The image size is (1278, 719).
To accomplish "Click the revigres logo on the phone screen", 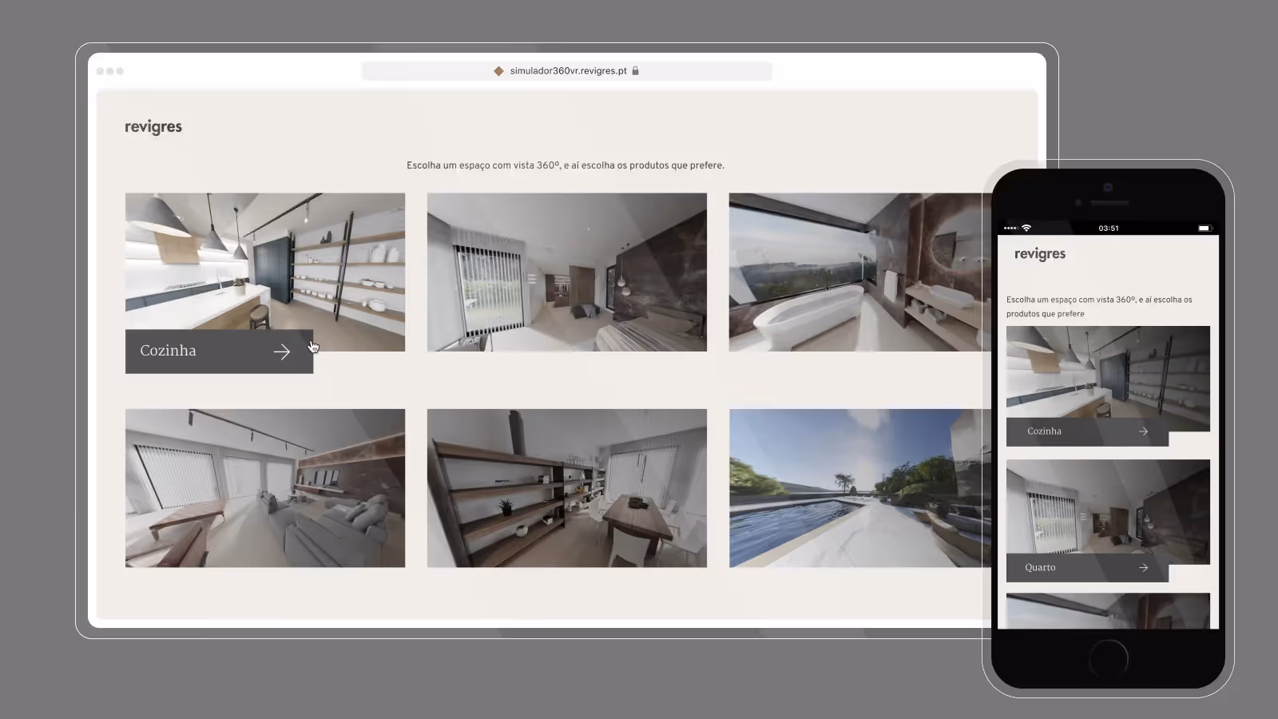I will click(x=1040, y=254).
